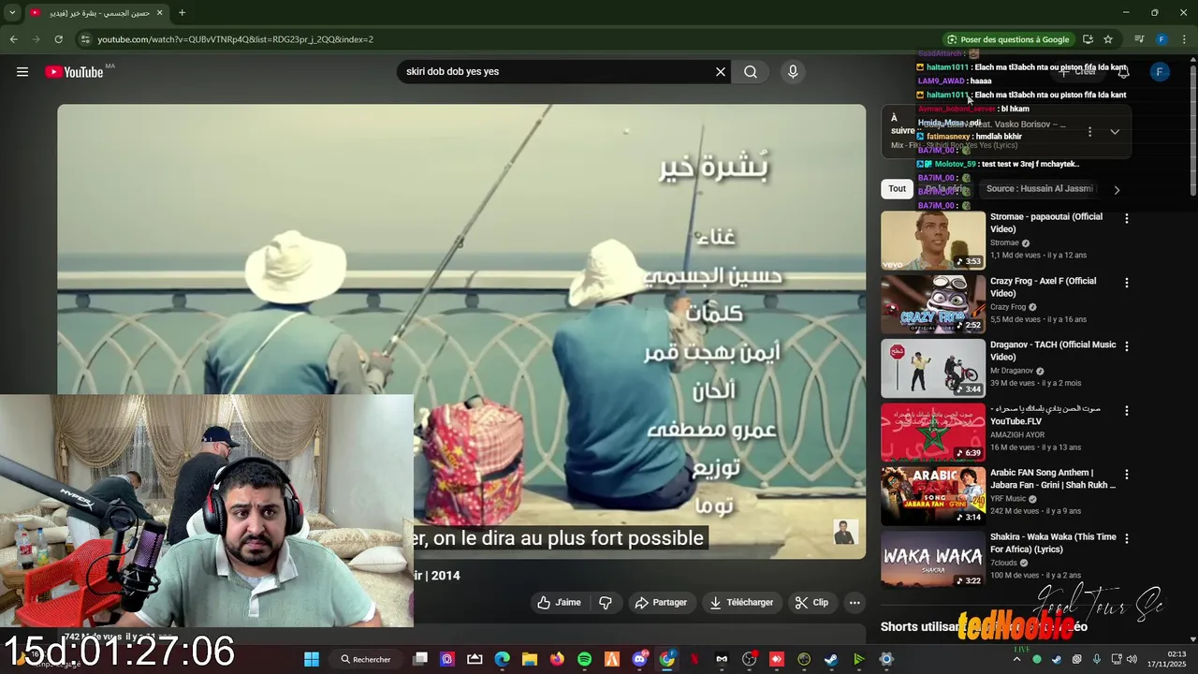Close the حسين الجسمي YouTube tab
The image size is (1198, 674).
159,13
